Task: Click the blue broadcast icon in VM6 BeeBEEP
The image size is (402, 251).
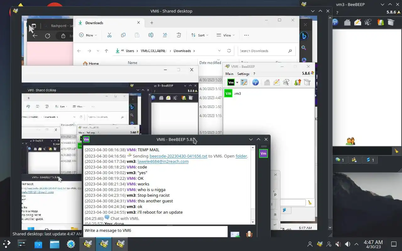Action: coord(256,83)
